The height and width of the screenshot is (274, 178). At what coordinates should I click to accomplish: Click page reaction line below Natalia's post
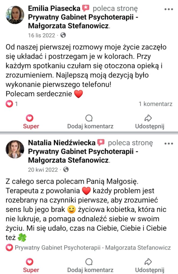click(x=89, y=248)
